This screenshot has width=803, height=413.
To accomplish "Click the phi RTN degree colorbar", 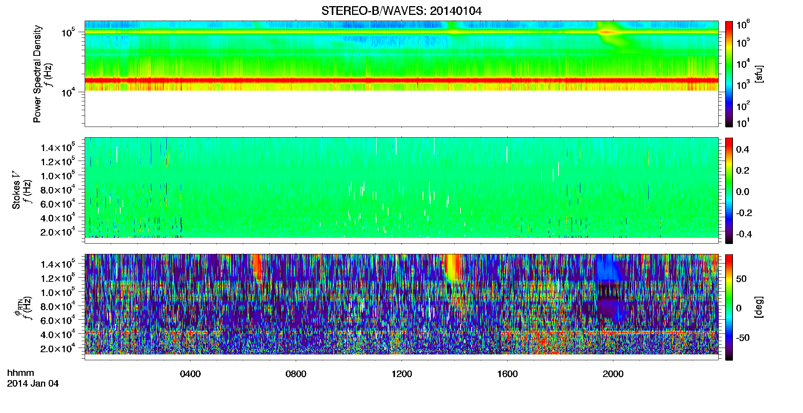I will click(x=729, y=307).
